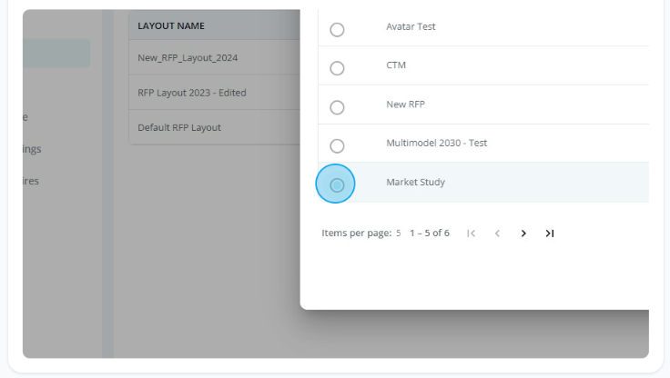Open RFP Layout 2023 - Edited layout row
This screenshot has width=670, height=378.
click(214, 93)
